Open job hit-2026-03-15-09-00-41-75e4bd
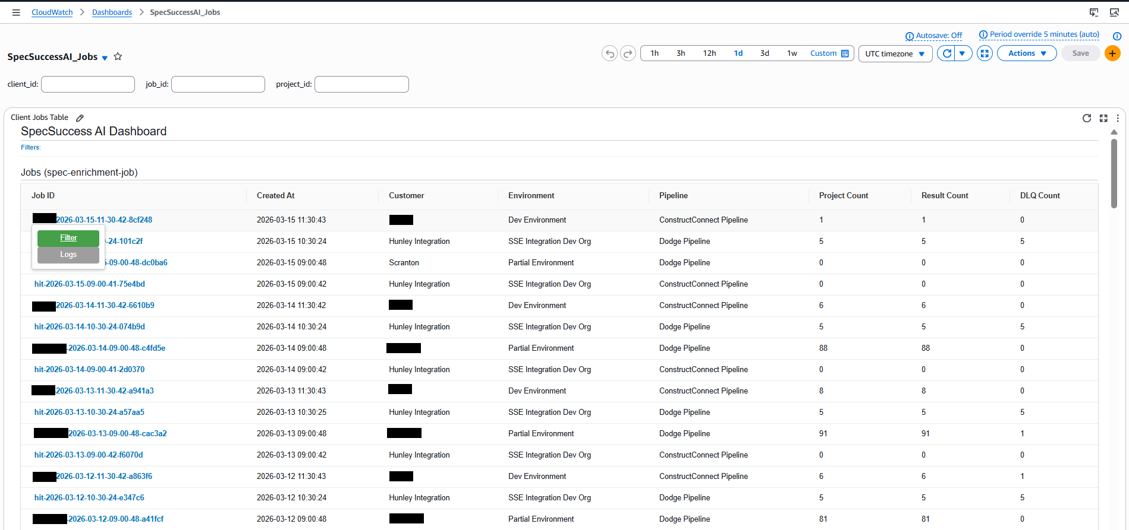This screenshot has width=1129, height=530. point(90,284)
